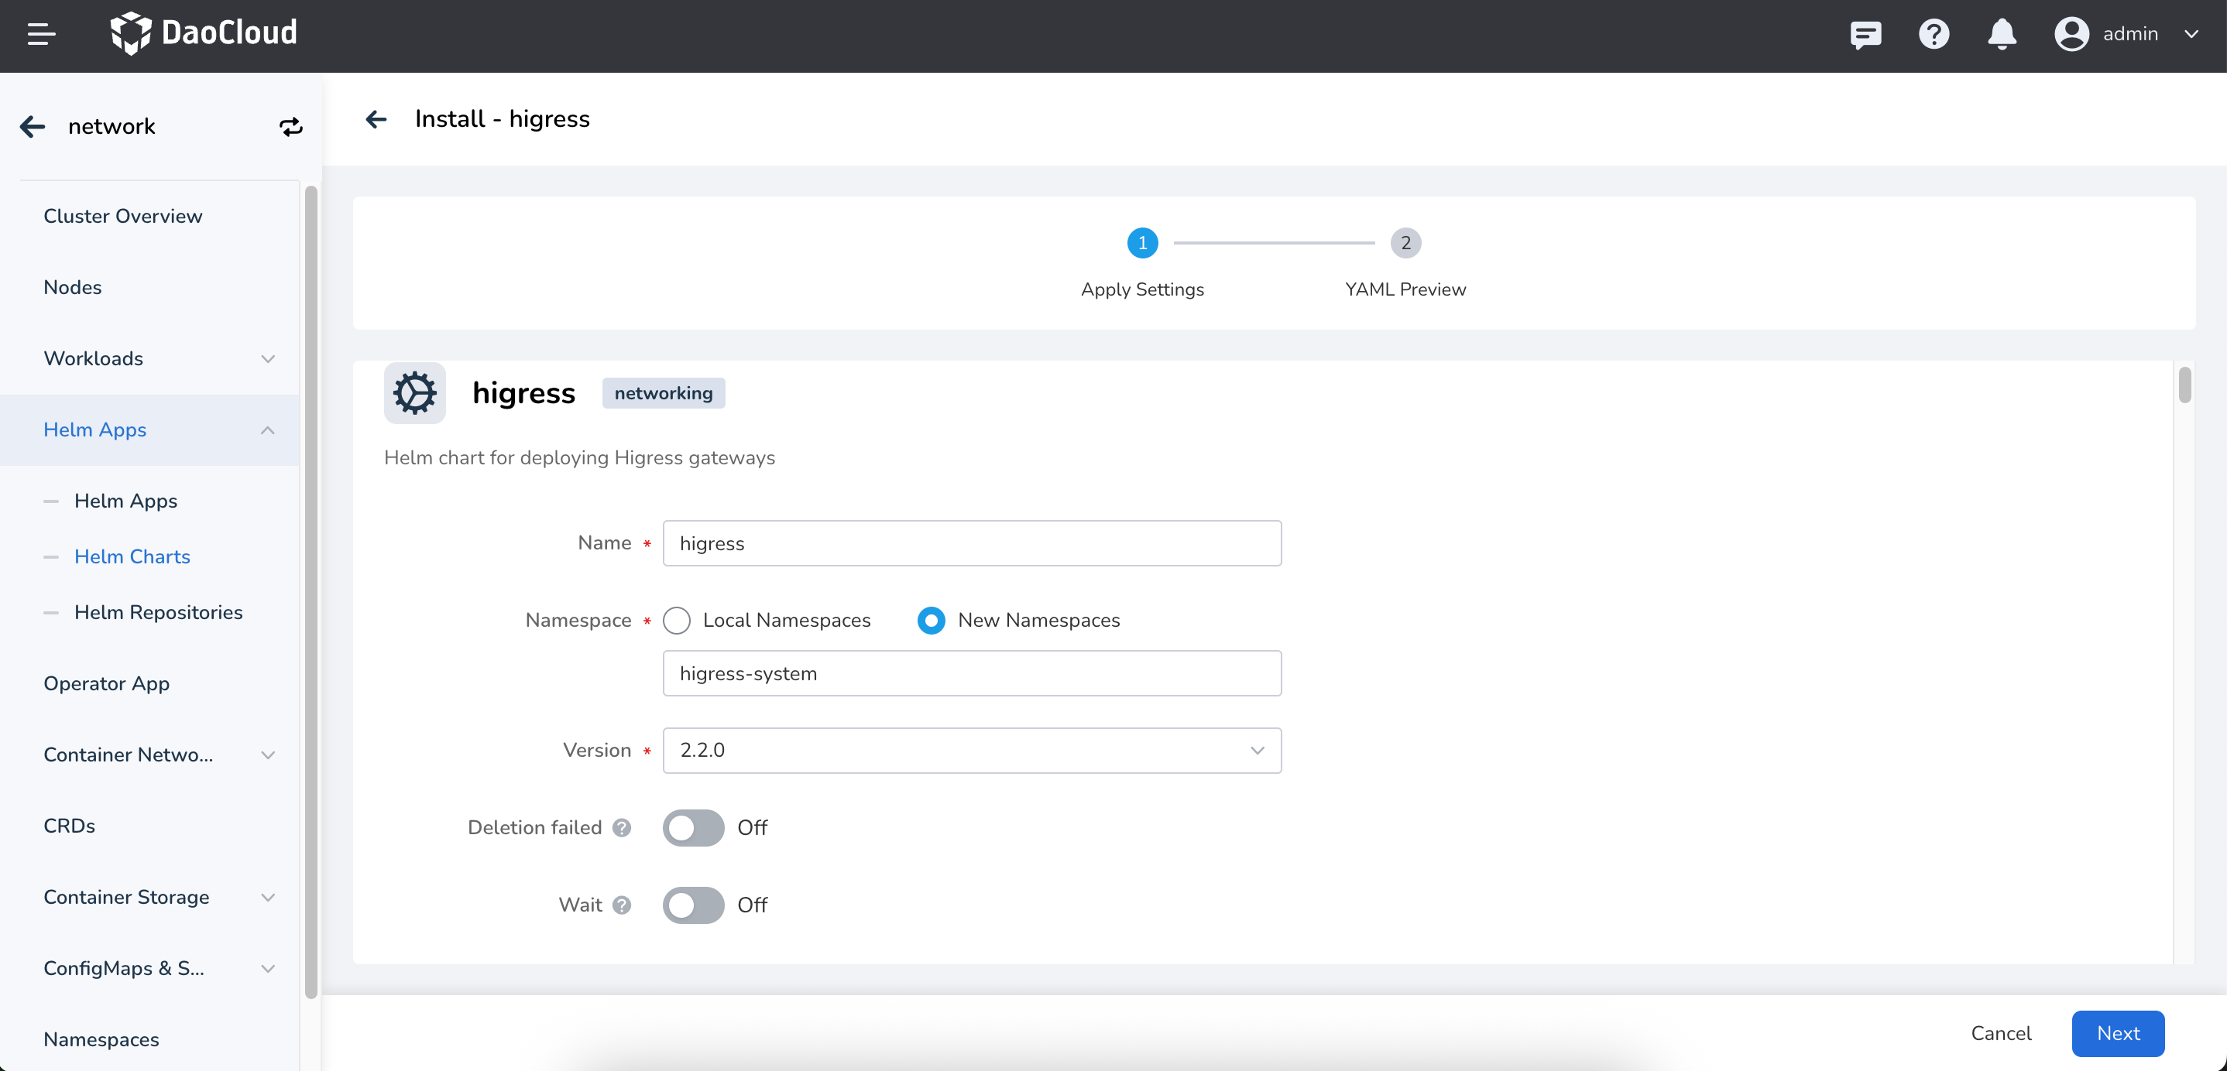Click the Deletion failed help icon
The width and height of the screenshot is (2227, 1071).
point(622,827)
